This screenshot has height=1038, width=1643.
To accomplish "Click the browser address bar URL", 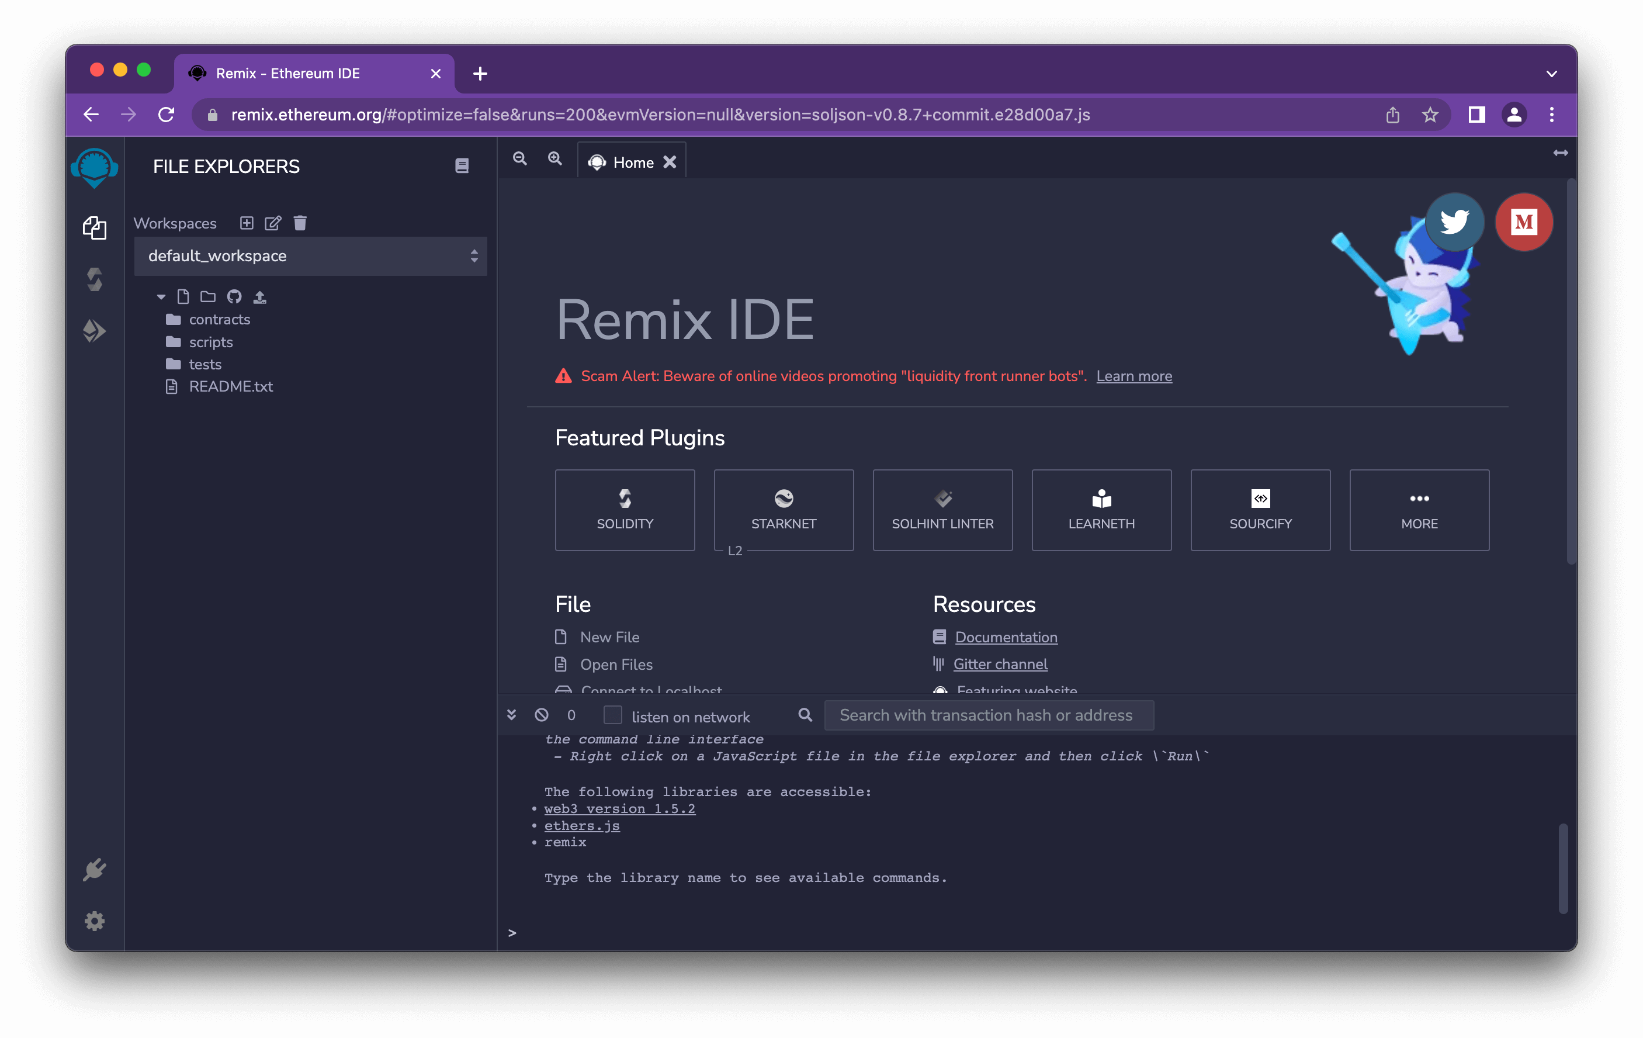I will [x=660, y=115].
